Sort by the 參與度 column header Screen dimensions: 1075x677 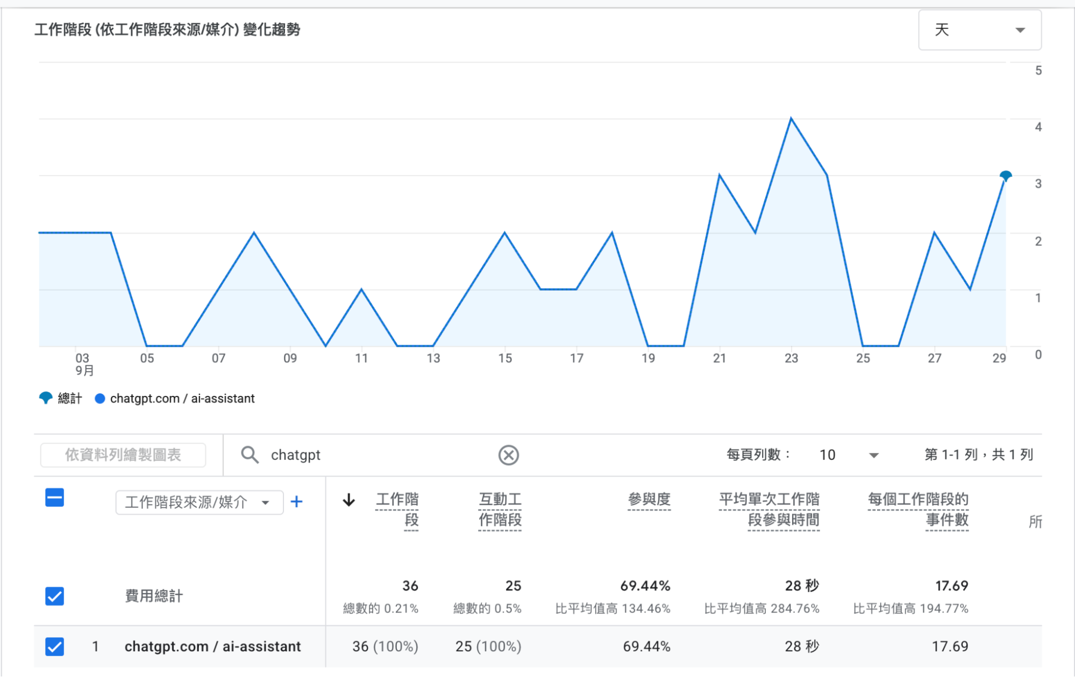click(649, 500)
